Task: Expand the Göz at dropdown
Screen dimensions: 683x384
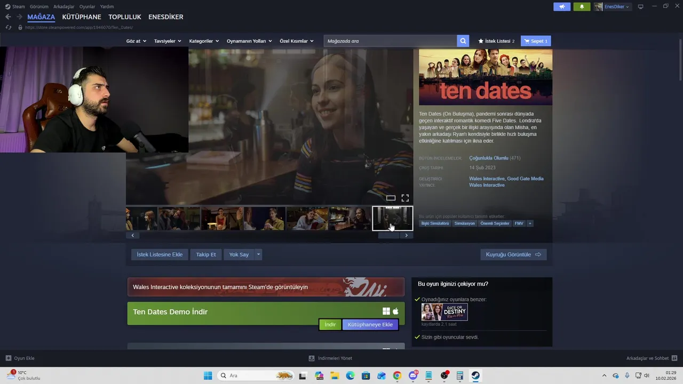Action: (136, 41)
